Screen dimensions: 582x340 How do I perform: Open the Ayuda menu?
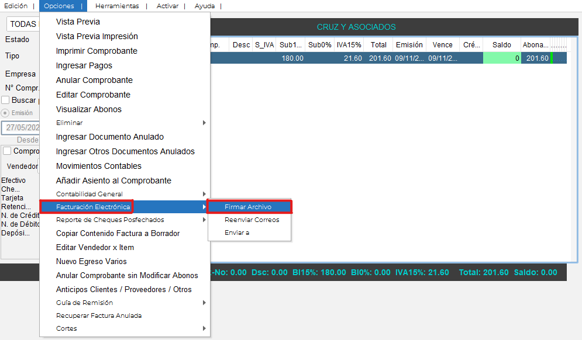point(204,6)
